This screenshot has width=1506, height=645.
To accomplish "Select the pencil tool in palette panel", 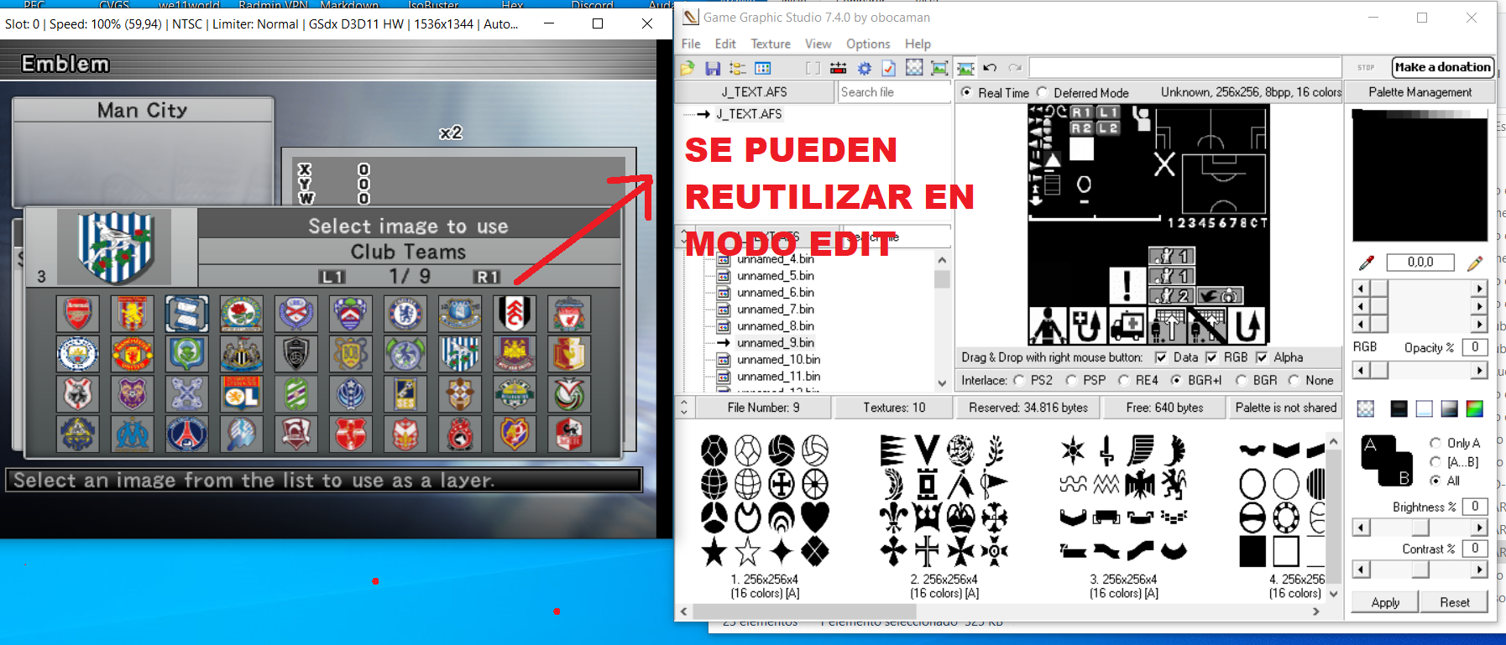I will tap(1475, 263).
